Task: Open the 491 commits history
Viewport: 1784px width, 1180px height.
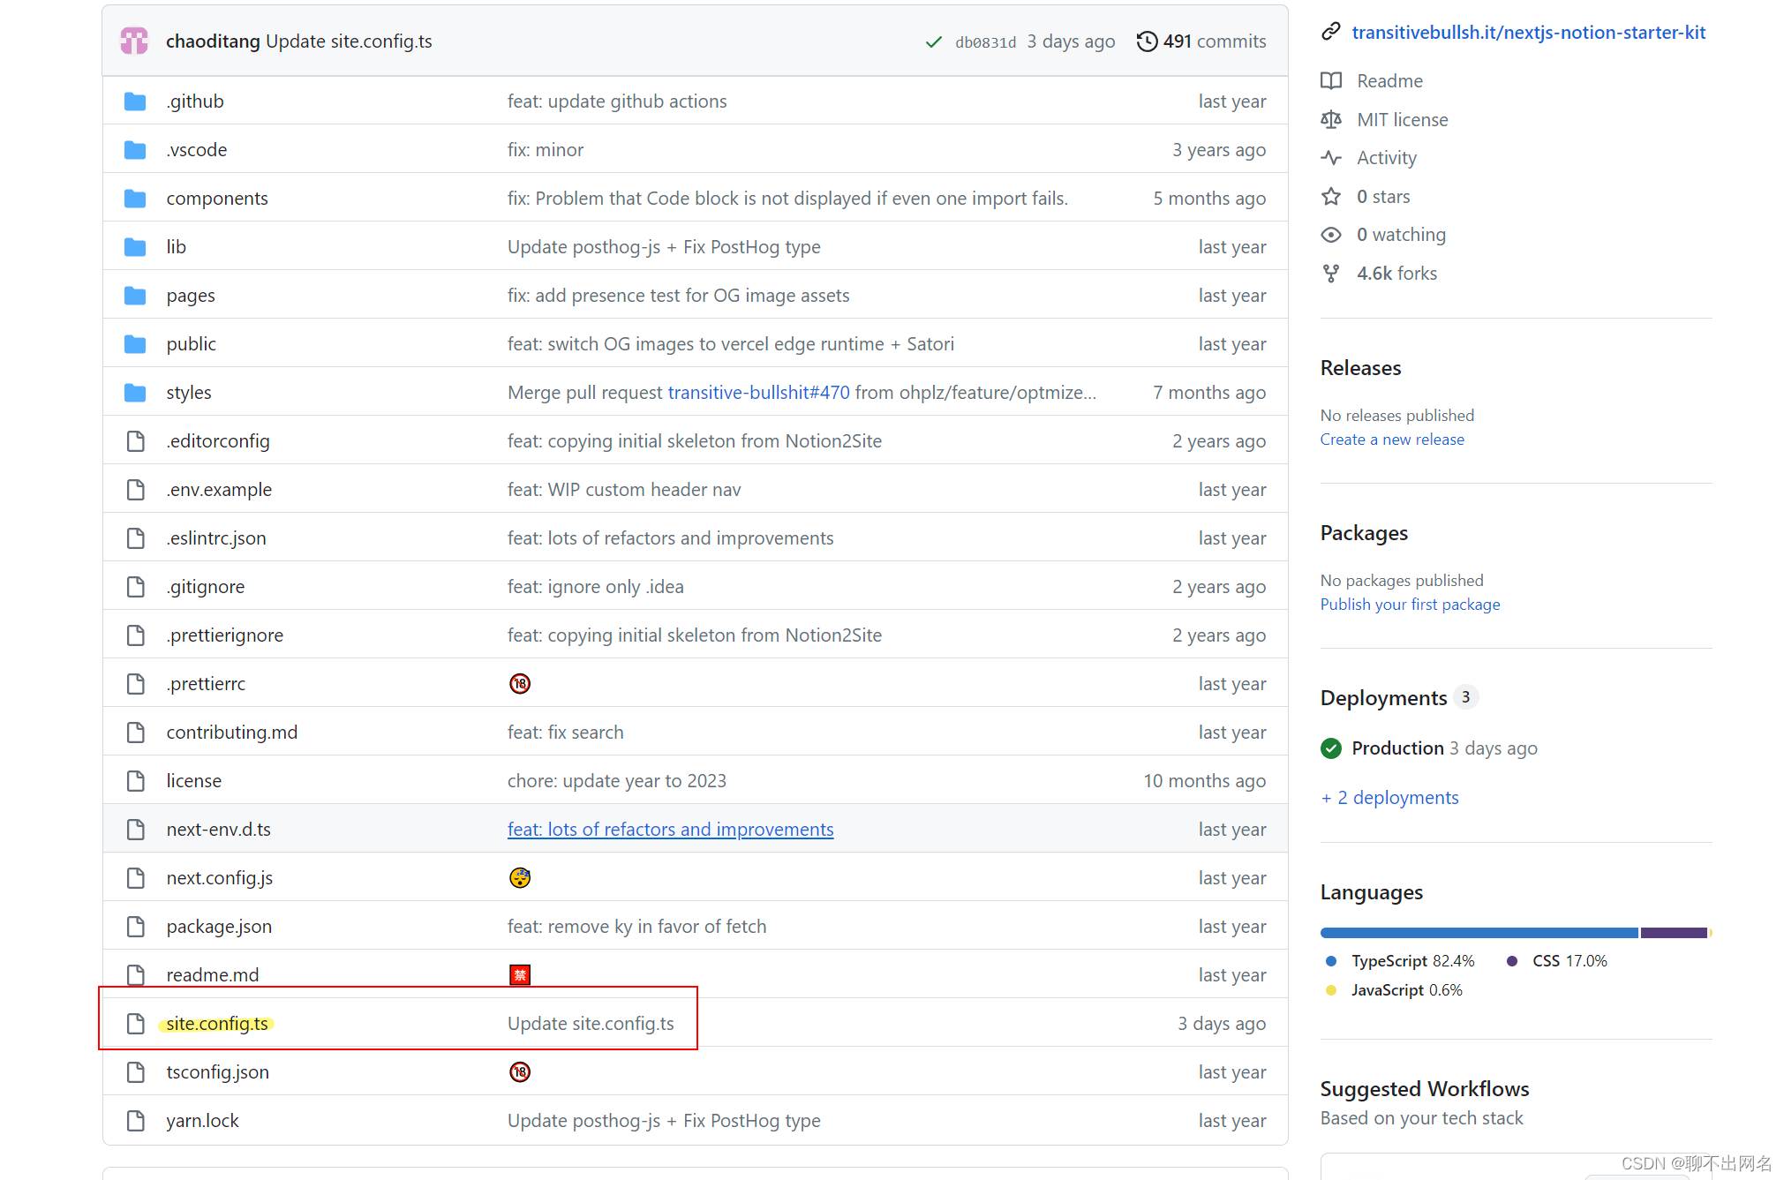Action: [1214, 41]
